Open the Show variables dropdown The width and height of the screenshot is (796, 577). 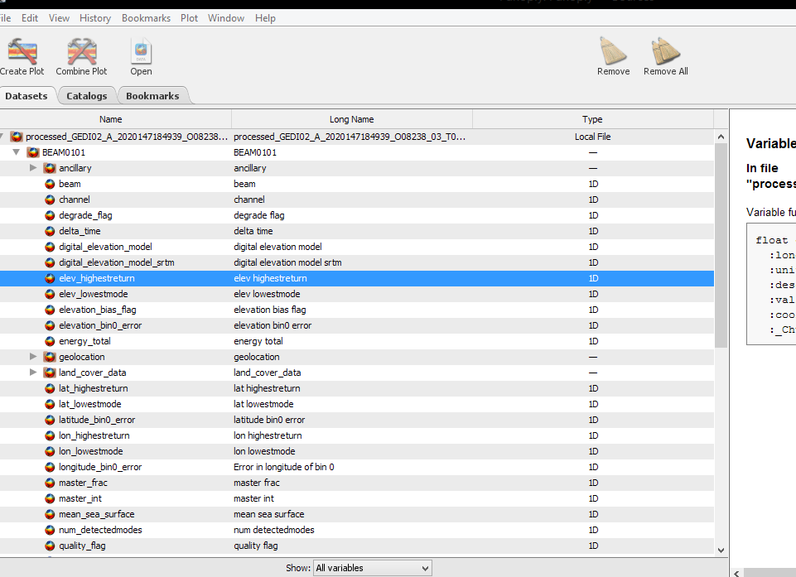pyautogui.click(x=372, y=568)
